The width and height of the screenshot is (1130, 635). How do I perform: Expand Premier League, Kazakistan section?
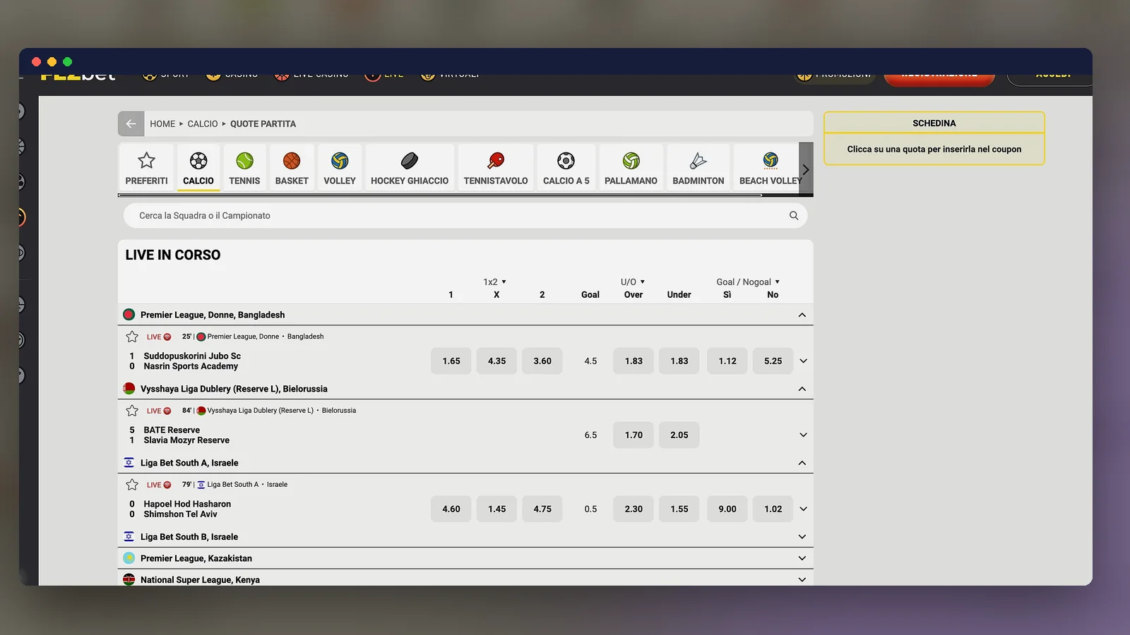pos(802,558)
